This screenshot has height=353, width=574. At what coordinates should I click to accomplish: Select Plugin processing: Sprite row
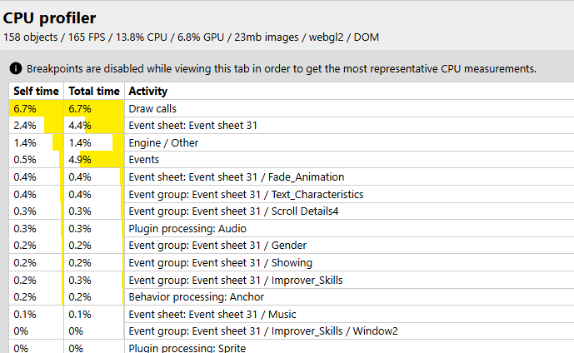pyautogui.click(x=292, y=347)
